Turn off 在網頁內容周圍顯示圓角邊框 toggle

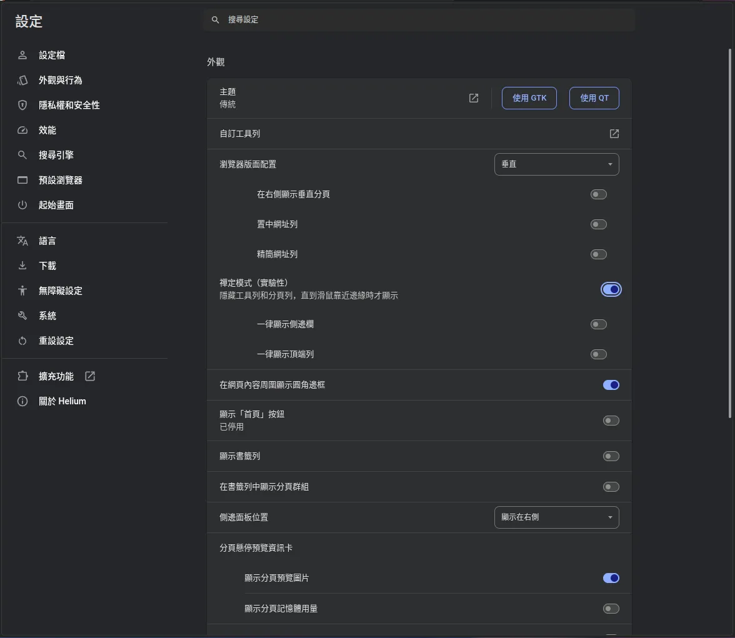tap(611, 385)
